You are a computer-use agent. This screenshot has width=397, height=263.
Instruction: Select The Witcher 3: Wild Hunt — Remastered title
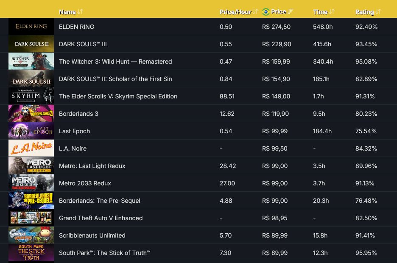[x=115, y=62]
